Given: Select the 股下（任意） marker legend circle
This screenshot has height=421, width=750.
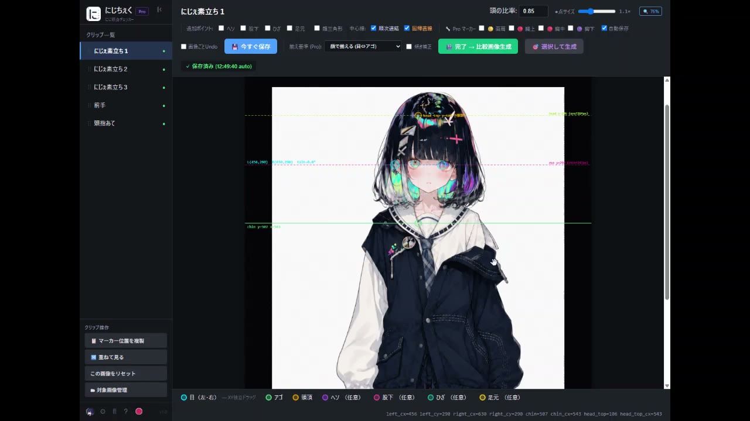Looking at the screenshot, I should click(377, 398).
